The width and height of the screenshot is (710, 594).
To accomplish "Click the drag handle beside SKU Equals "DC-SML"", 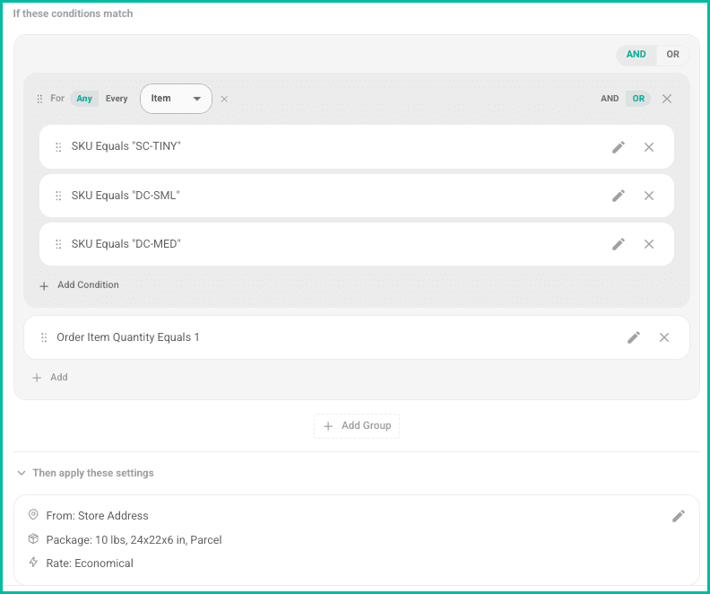I will 58,196.
